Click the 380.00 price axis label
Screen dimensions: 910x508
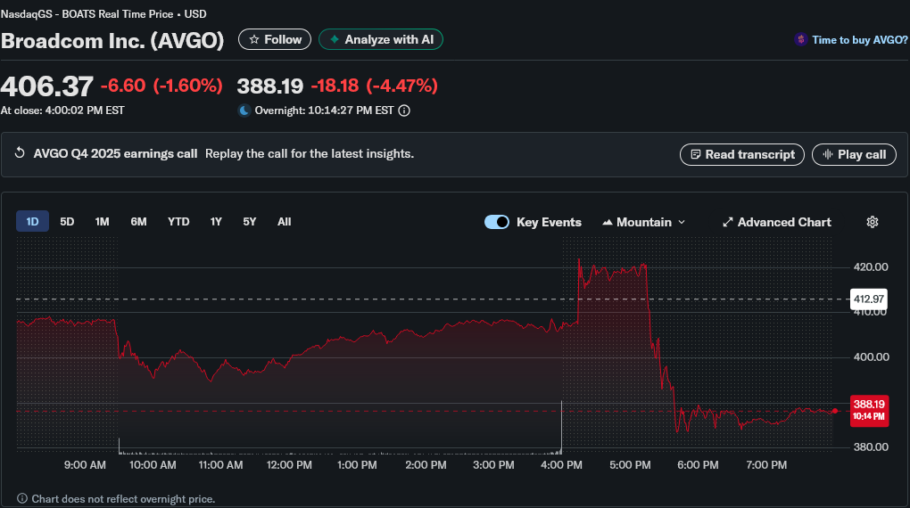pyautogui.click(x=871, y=447)
